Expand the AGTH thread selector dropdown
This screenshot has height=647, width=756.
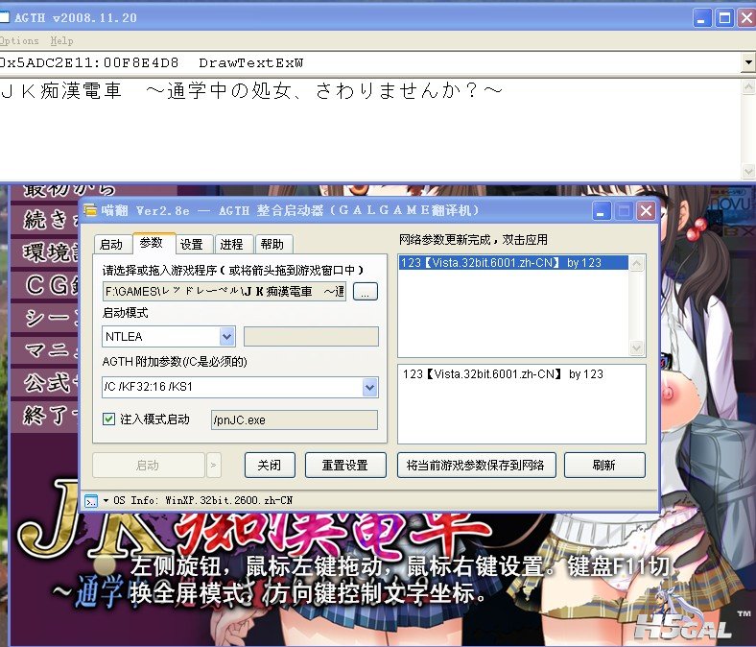point(748,62)
